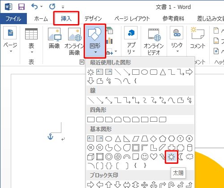The height and width of the screenshot is (188, 224).
Task: Select the pentagon shape in 基本図形
Action: [163, 139]
